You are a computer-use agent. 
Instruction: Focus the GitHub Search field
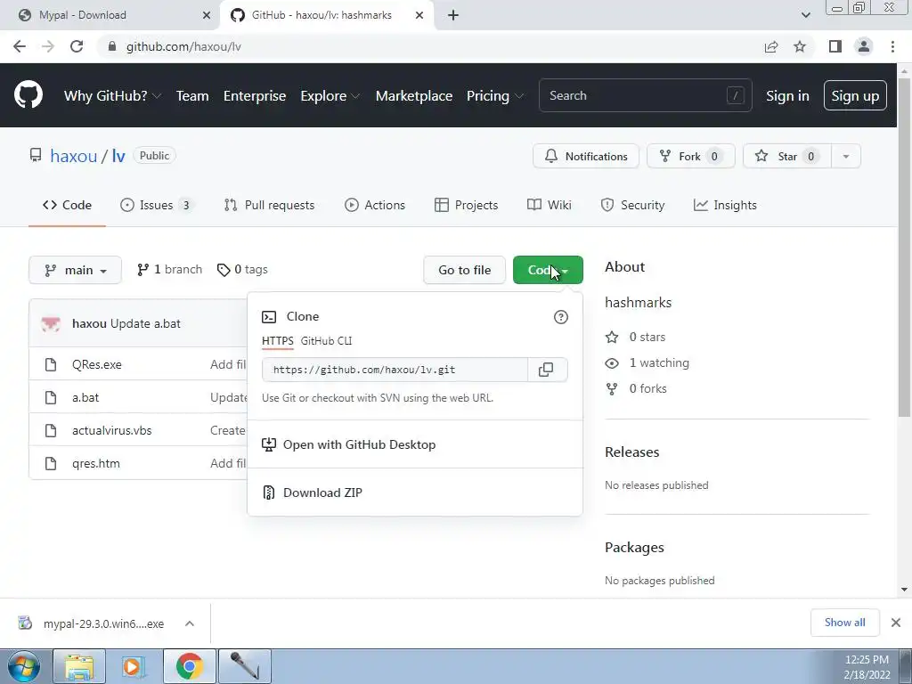(x=645, y=95)
